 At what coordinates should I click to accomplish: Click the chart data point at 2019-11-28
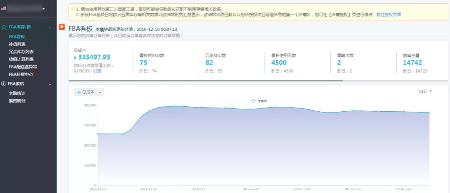[149, 111]
